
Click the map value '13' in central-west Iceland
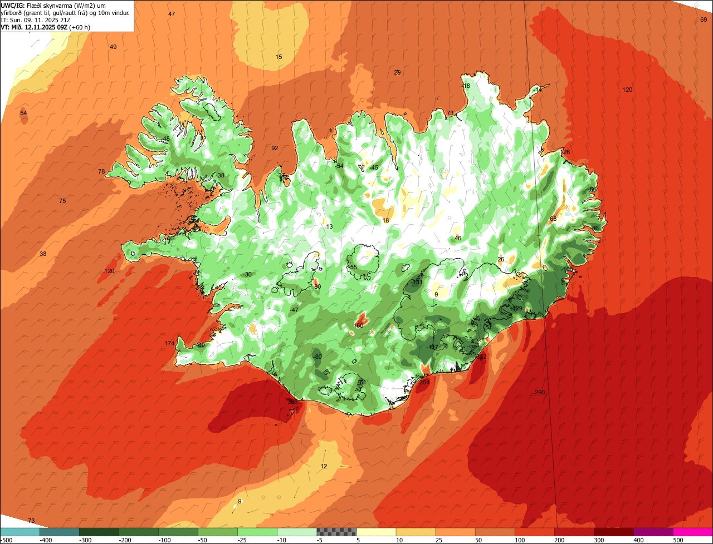(330, 226)
